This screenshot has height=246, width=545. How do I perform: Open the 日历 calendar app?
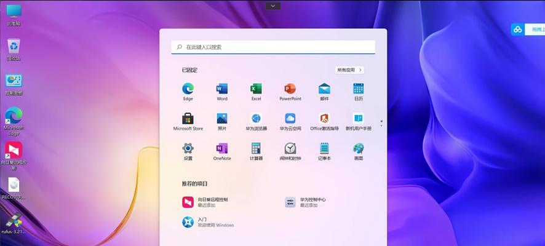point(359,92)
